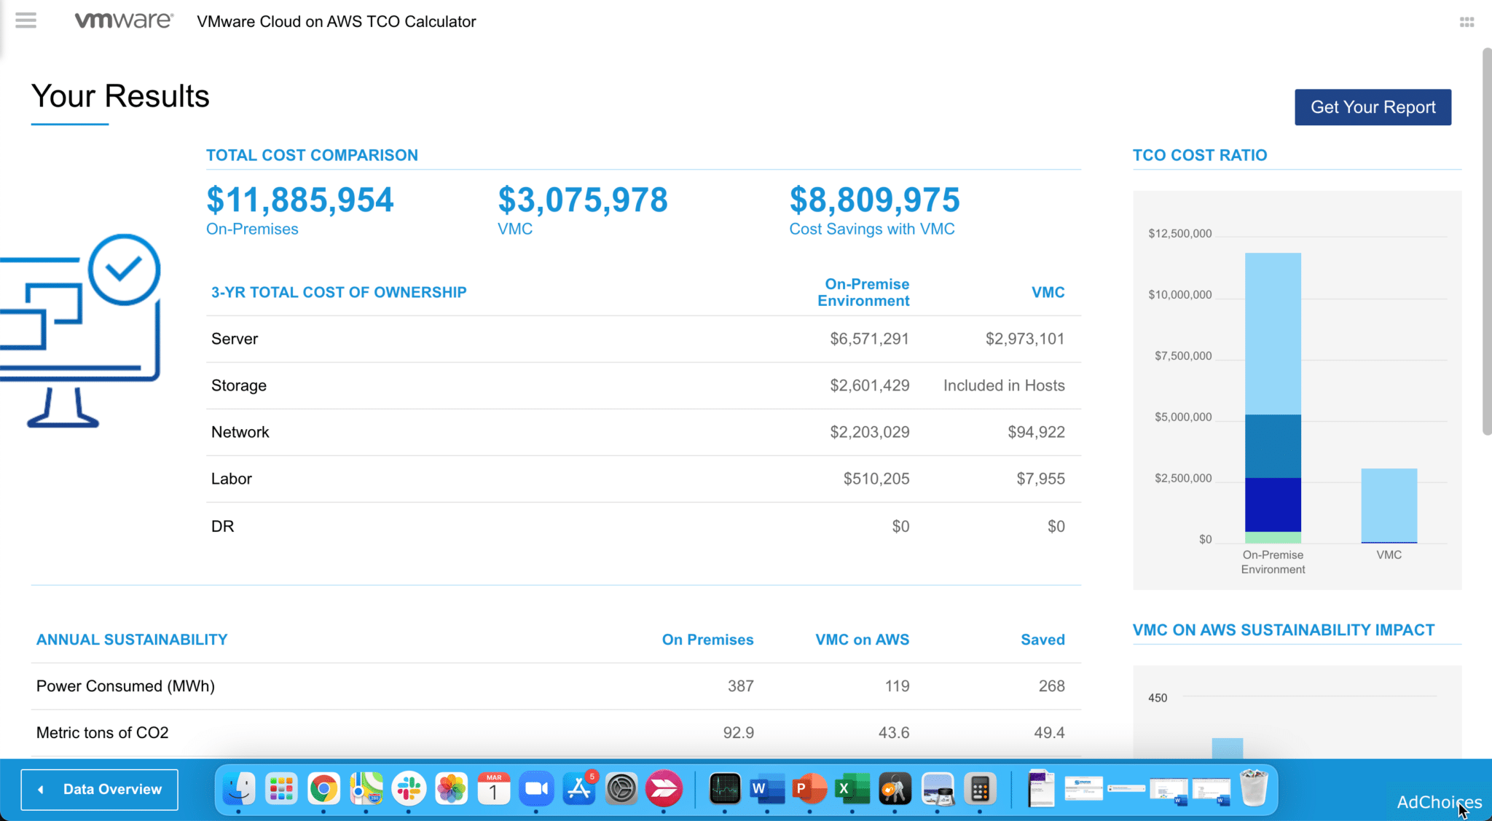Image resolution: width=1492 pixels, height=821 pixels.
Task: Click the Labor row label
Action: point(232,479)
